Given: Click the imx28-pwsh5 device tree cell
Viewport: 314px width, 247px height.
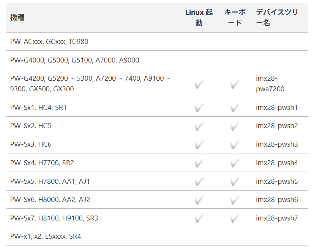Looking at the screenshot, I should click(277, 181).
